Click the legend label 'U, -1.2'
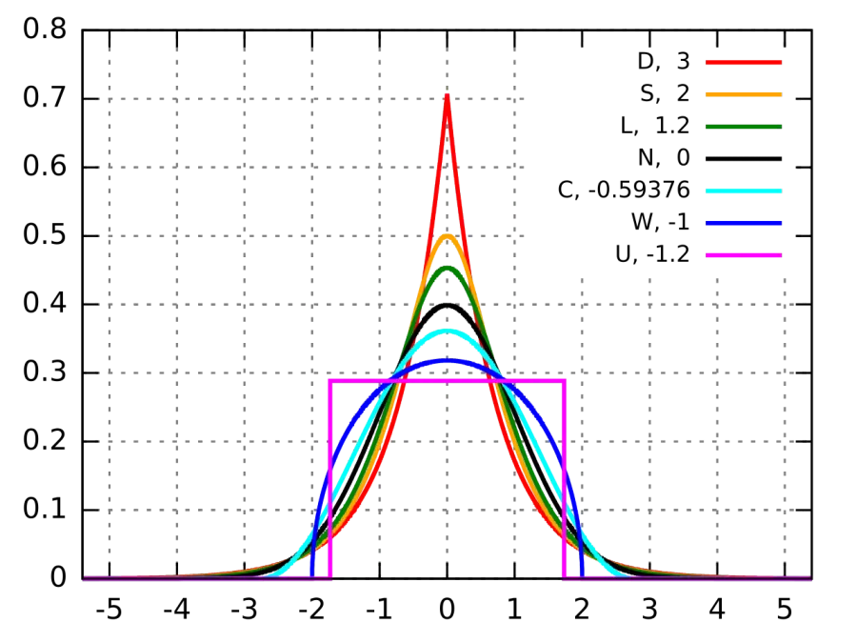This screenshot has height=643, width=857. [x=652, y=254]
